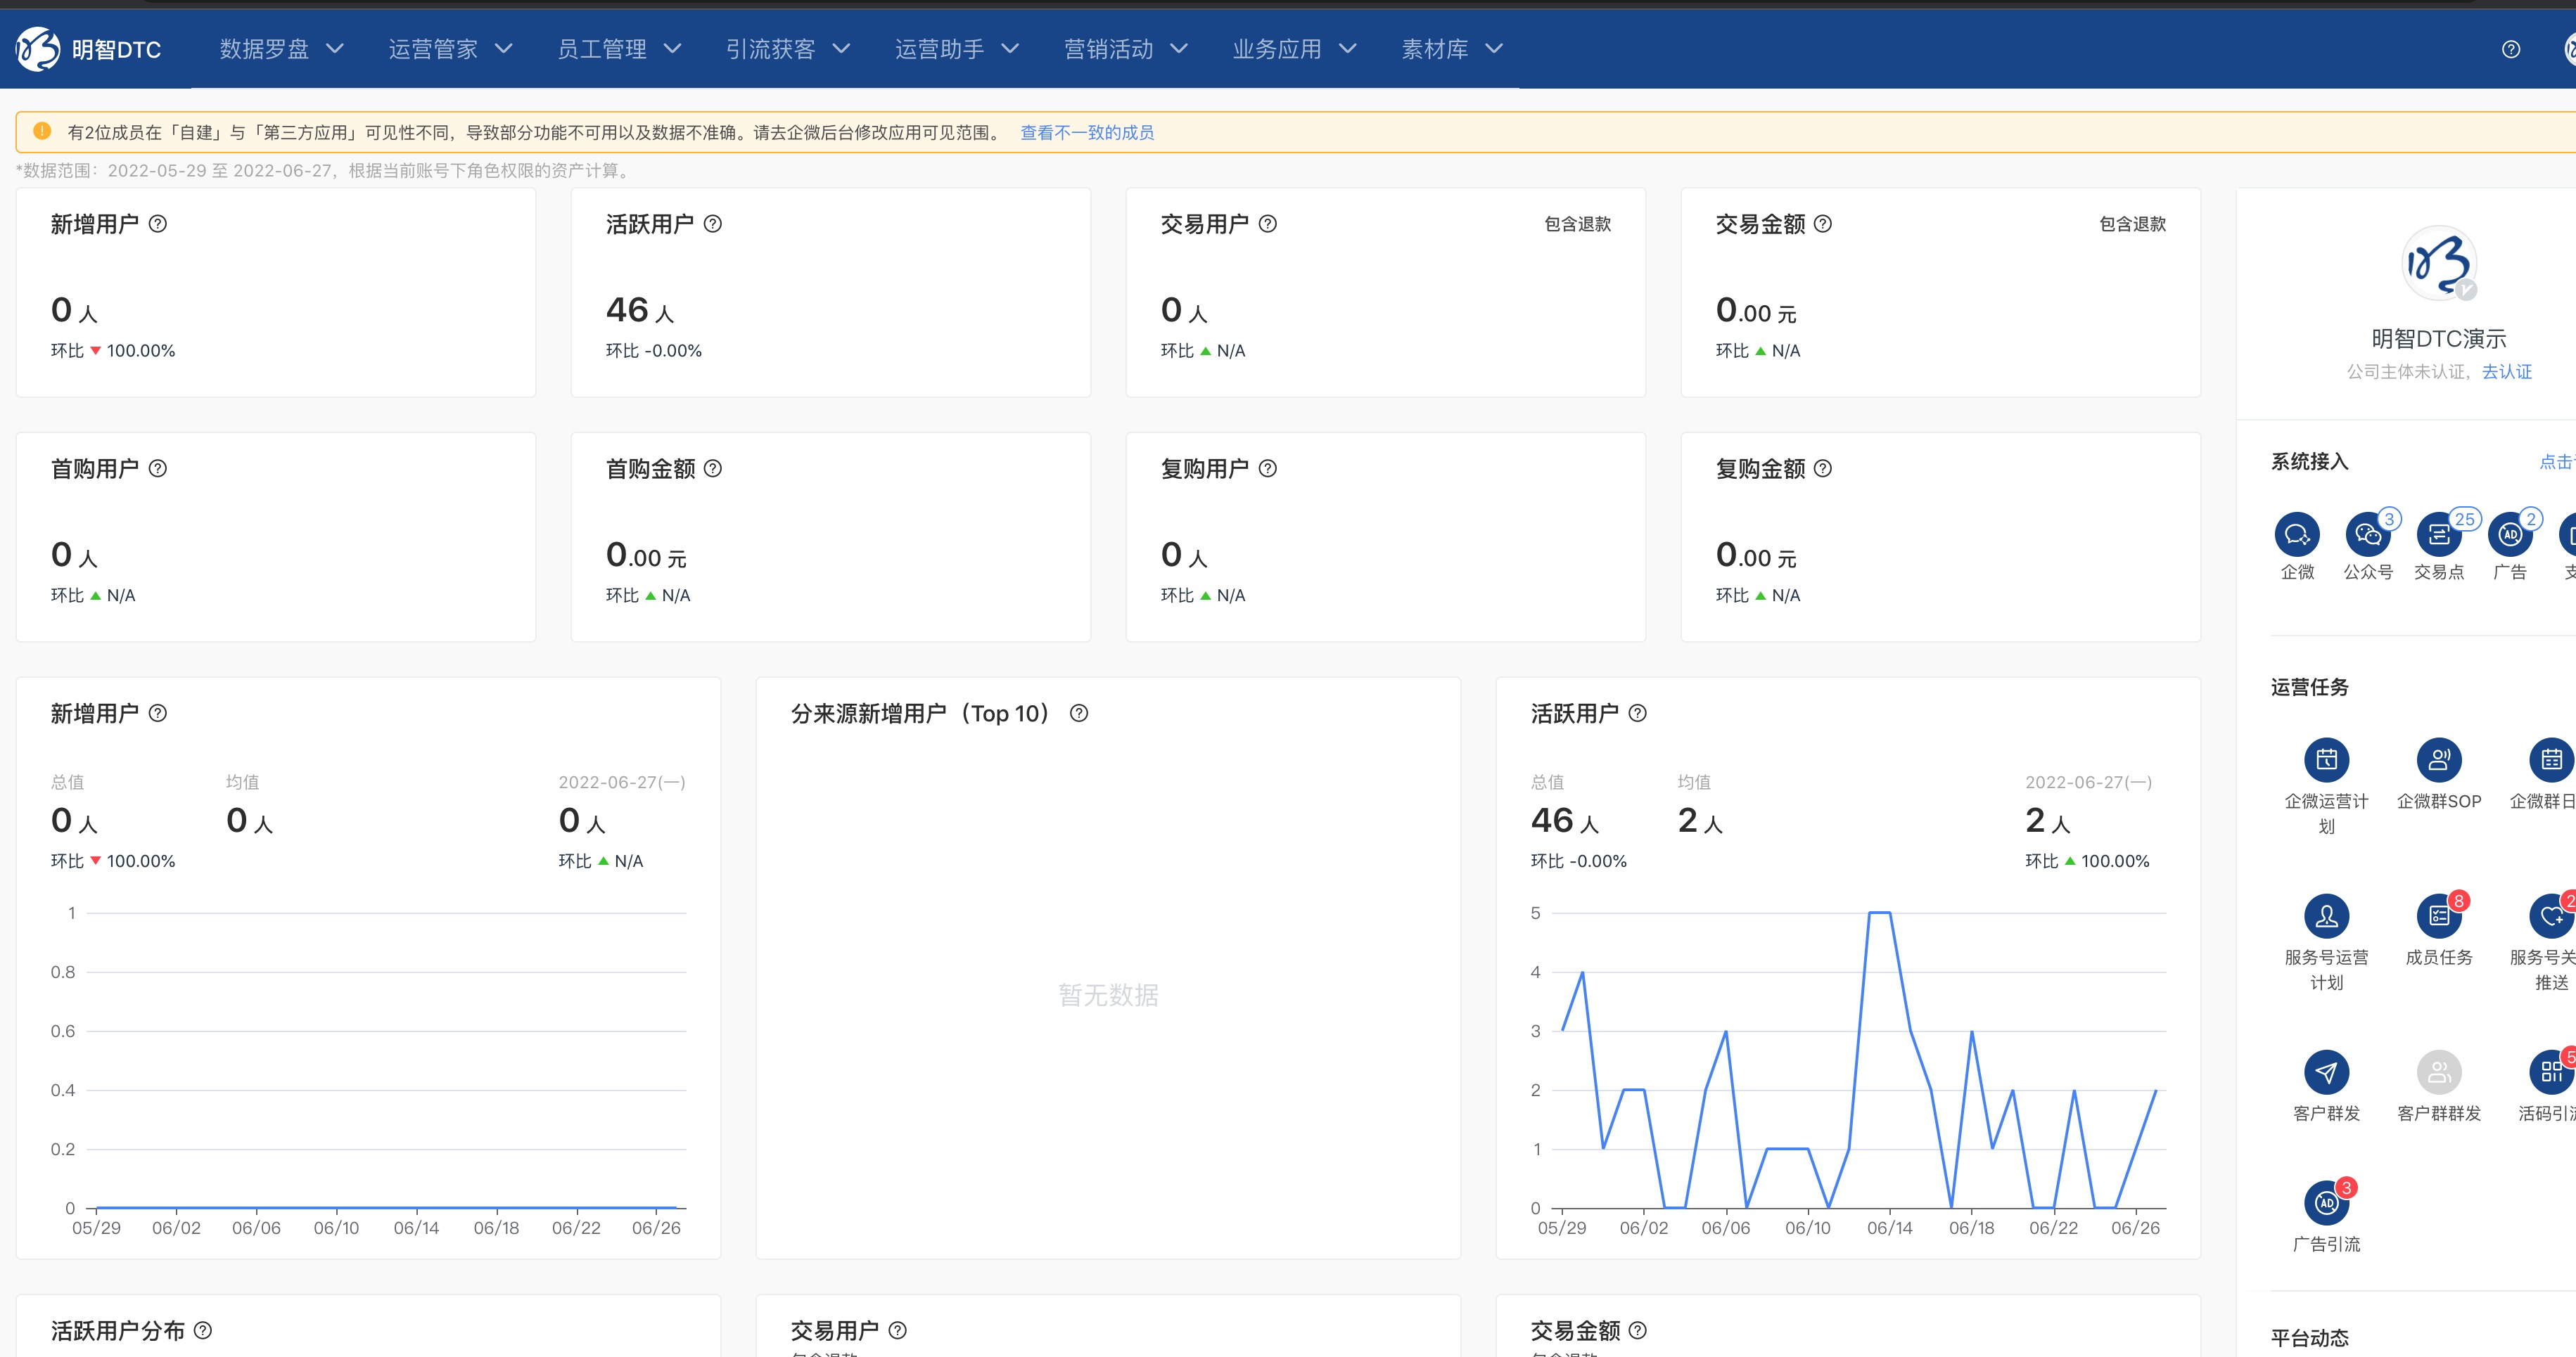
Task: Open the 企微群SOP task icon
Action: 2439,759
